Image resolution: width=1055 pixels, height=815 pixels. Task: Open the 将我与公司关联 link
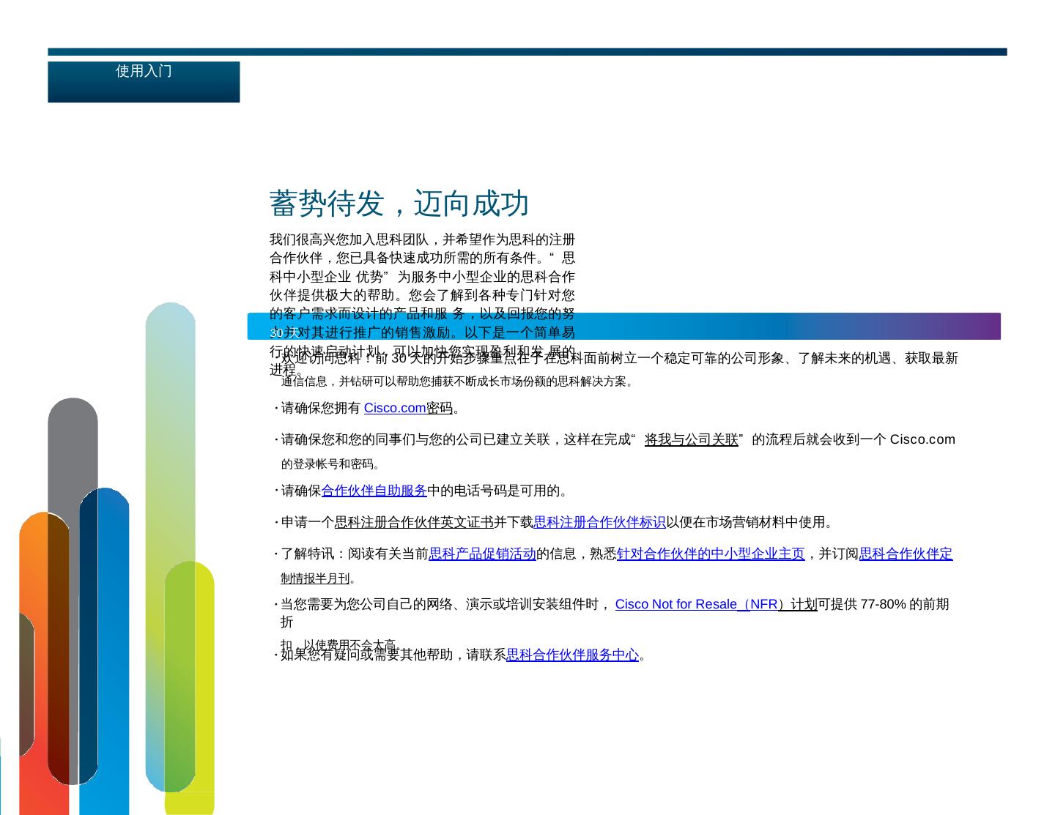click(x=691, y=439)
